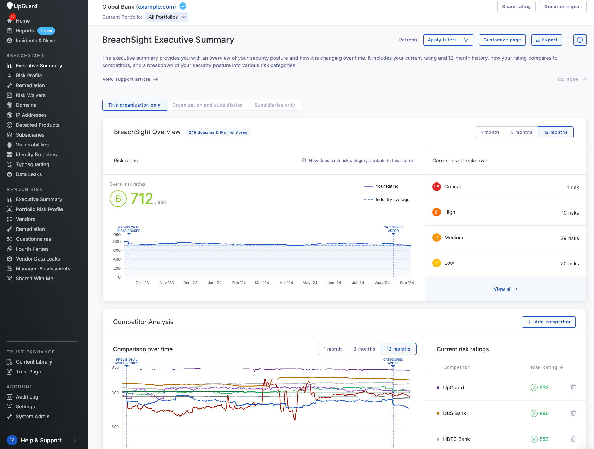Screen dimensions: 594x449
Task: Expand the Help & Support chevron
Action: [75, 440]
